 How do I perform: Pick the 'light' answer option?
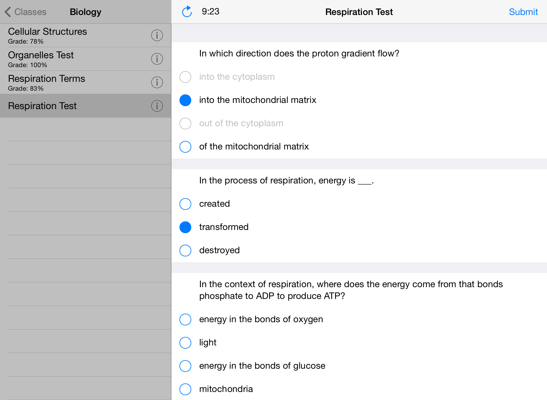click(x=185, y=343)
